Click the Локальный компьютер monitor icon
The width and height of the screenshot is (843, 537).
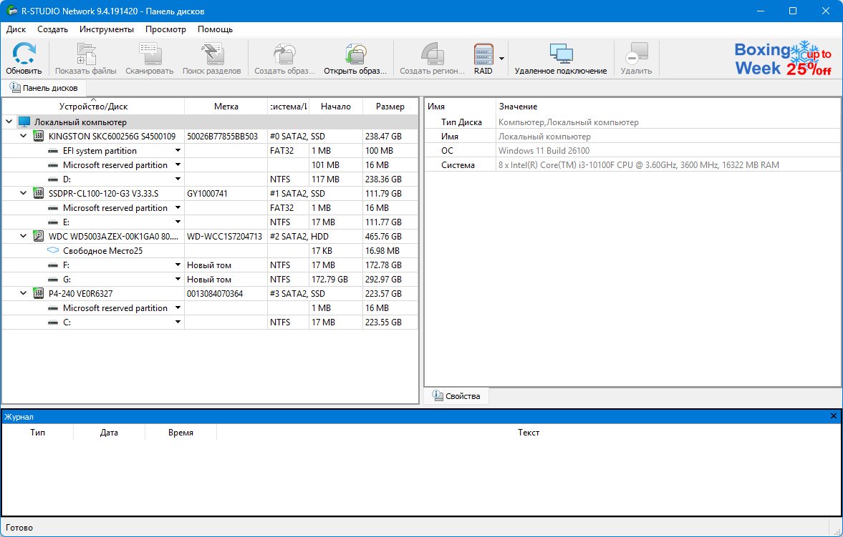24,122
